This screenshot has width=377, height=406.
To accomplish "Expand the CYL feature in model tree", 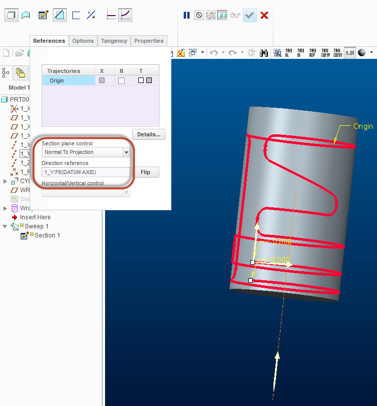I will pos(5,181).
